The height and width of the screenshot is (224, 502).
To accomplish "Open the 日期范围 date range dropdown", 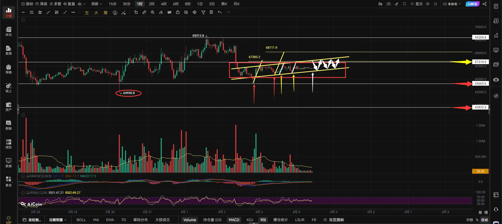I will (x=58, y=220).
